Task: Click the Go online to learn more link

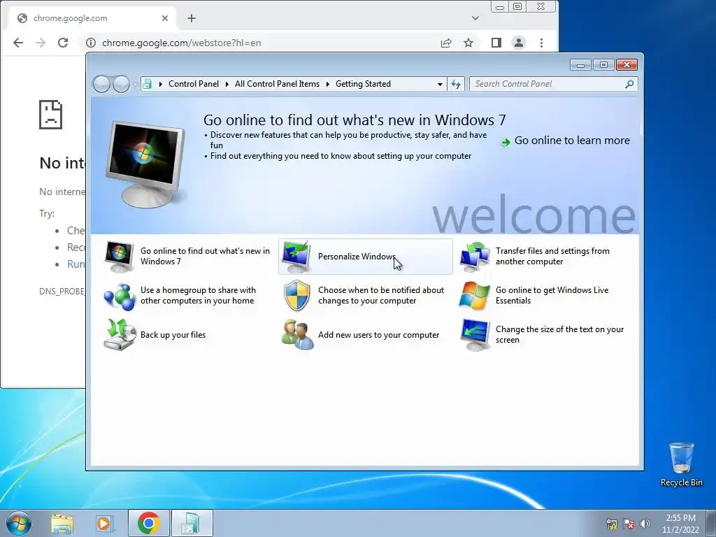Action: [x=572, y=141]
